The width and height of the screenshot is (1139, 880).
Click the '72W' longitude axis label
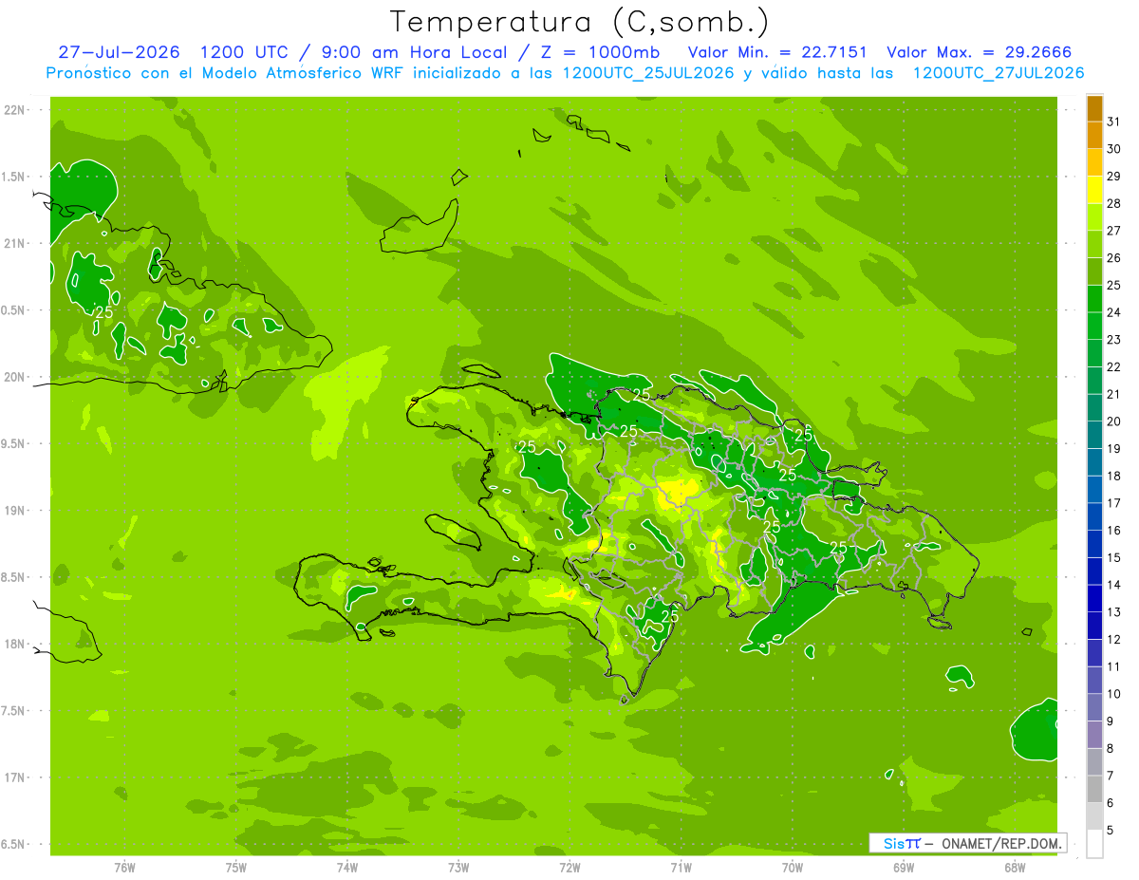pyautogui.click(x=569, y=868)
